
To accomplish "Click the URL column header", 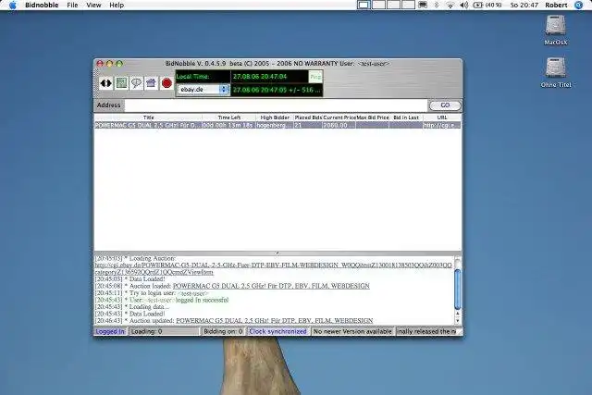I will coord(442,117).
